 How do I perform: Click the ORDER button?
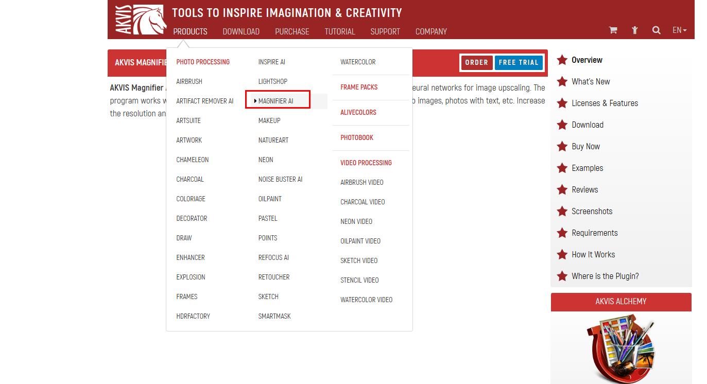pos(477,62)
